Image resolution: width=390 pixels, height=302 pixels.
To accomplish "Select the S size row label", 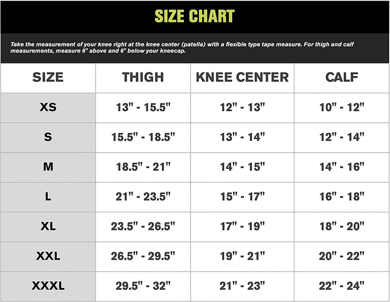I will [48, 137].
